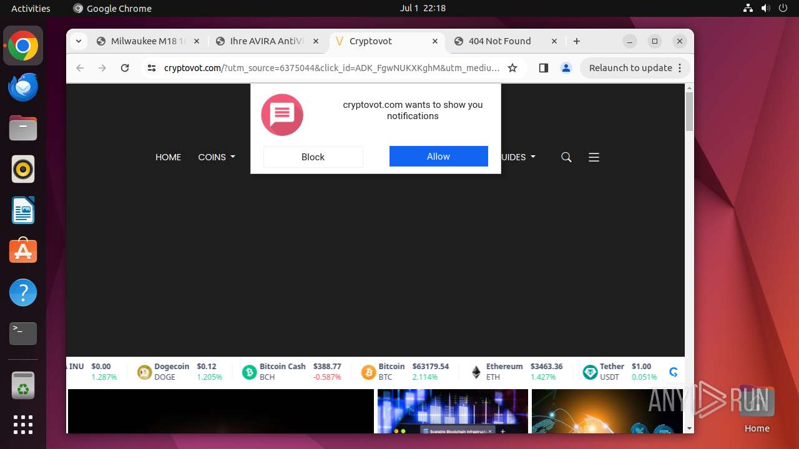Open the network status indicator

point(748,8)
